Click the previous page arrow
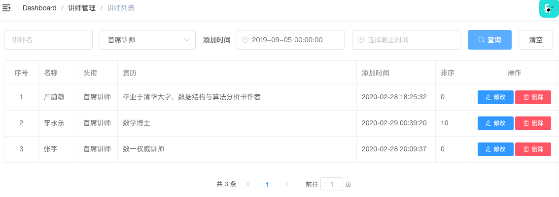Image resolution: width=559 pixels, height=197 pixels. click(248, 184)
